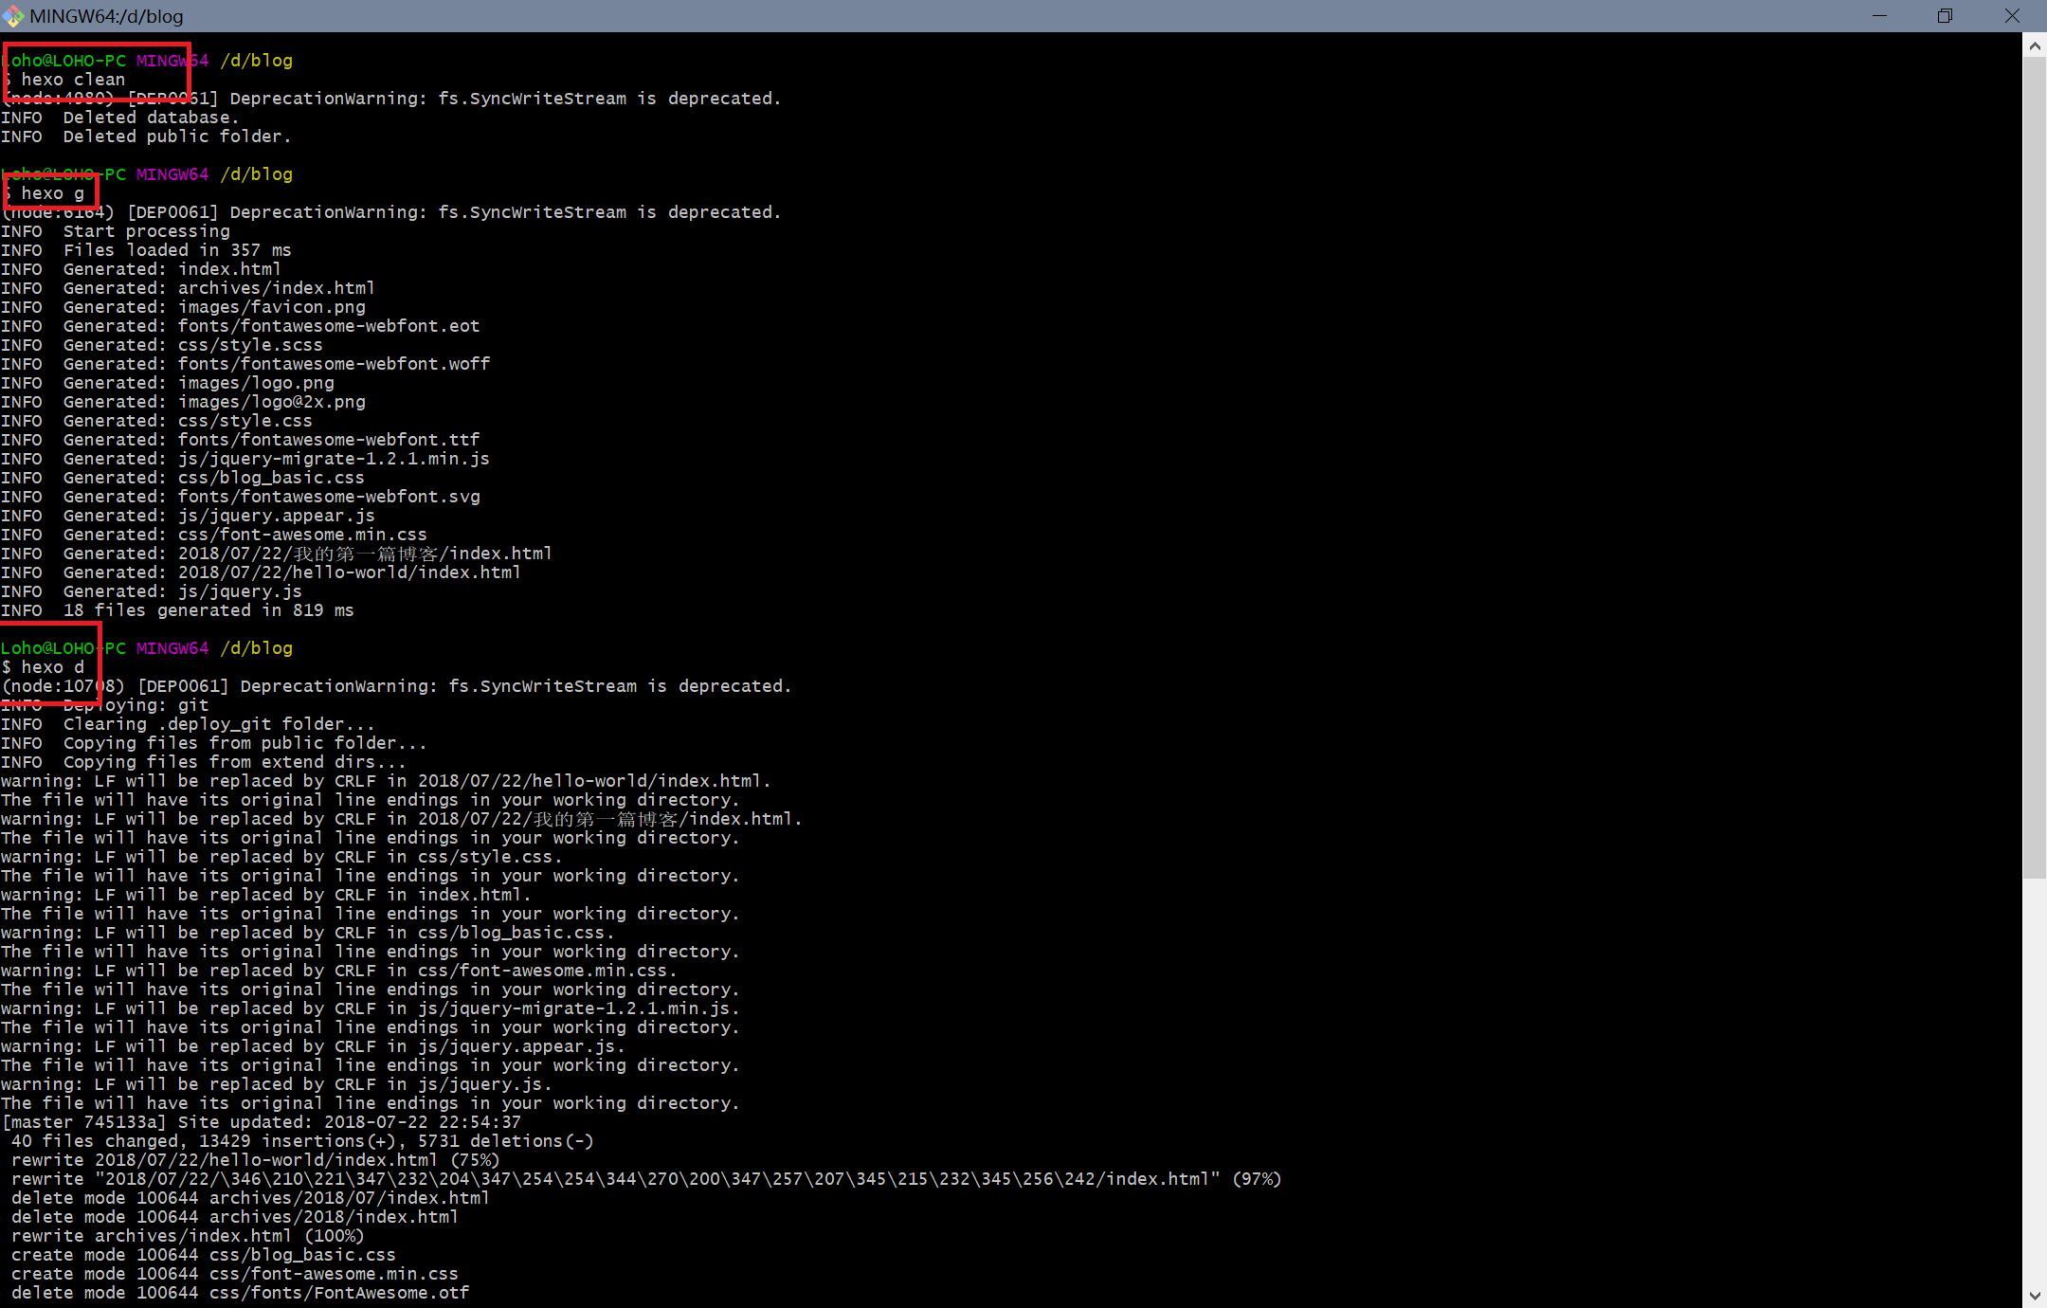Click the 'Generated: css/style.css' line
The width and height of the screenshot is (2047, 1308).
pos(187,421)
